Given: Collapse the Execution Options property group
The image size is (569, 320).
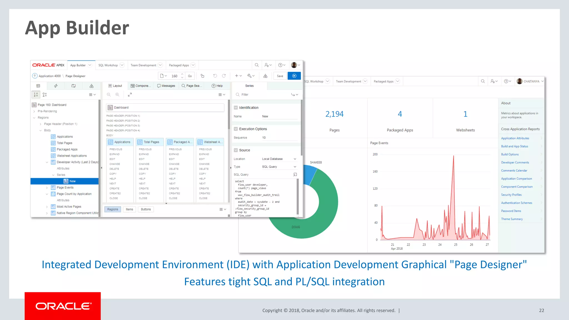Looking at the screenshot, I should 236,129.
